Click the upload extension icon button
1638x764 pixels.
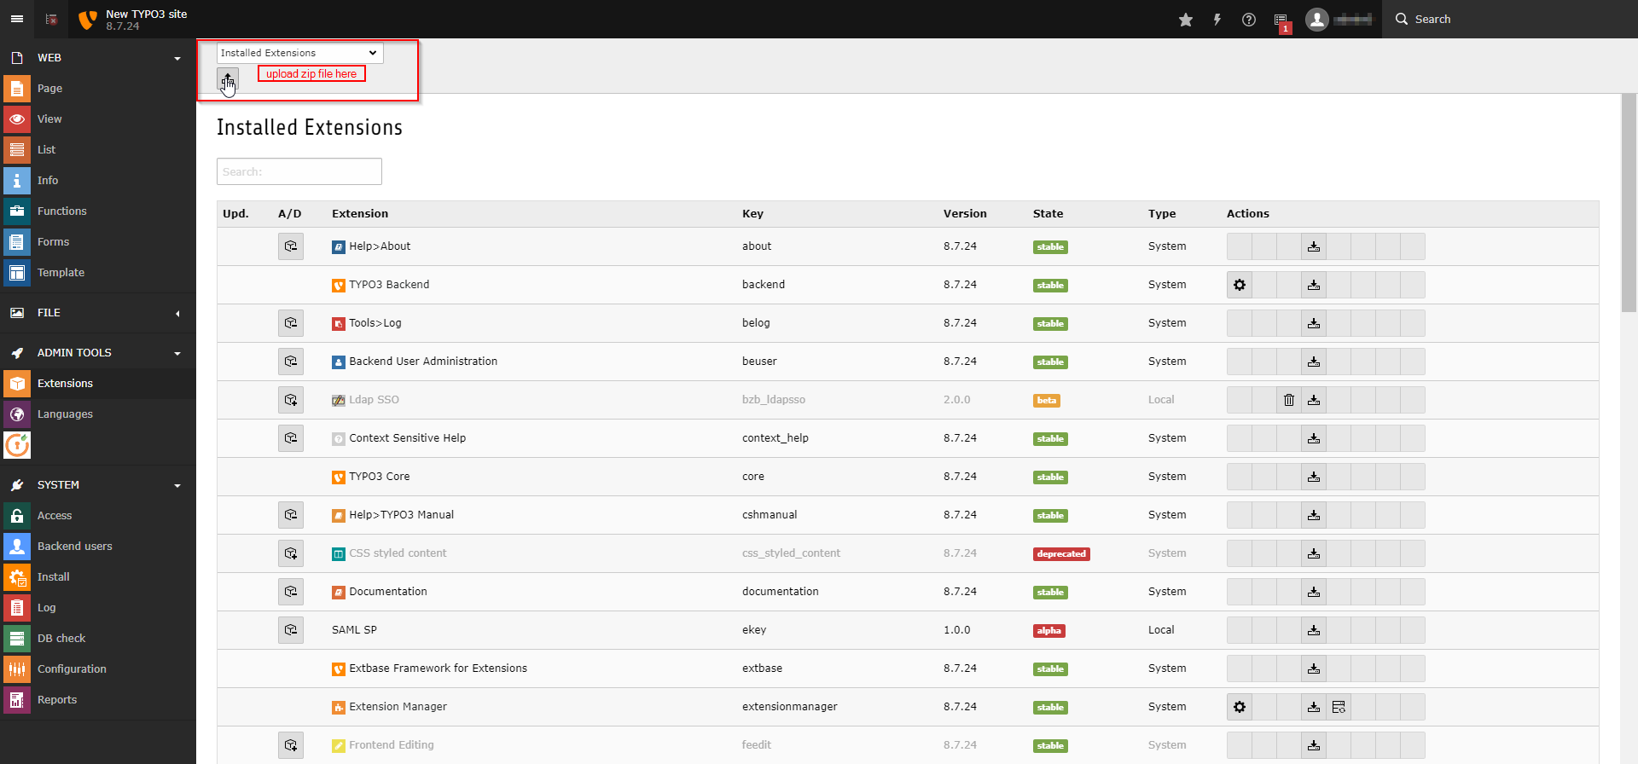pos(228,80)
